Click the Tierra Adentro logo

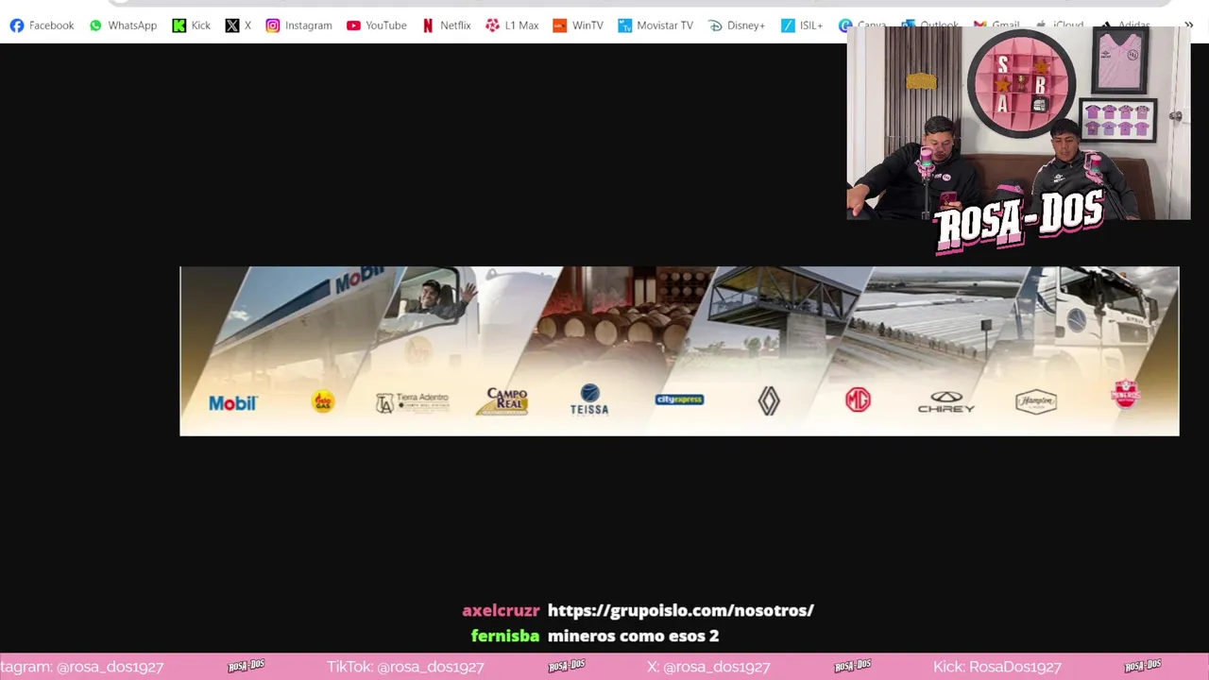tap(412, 402)
